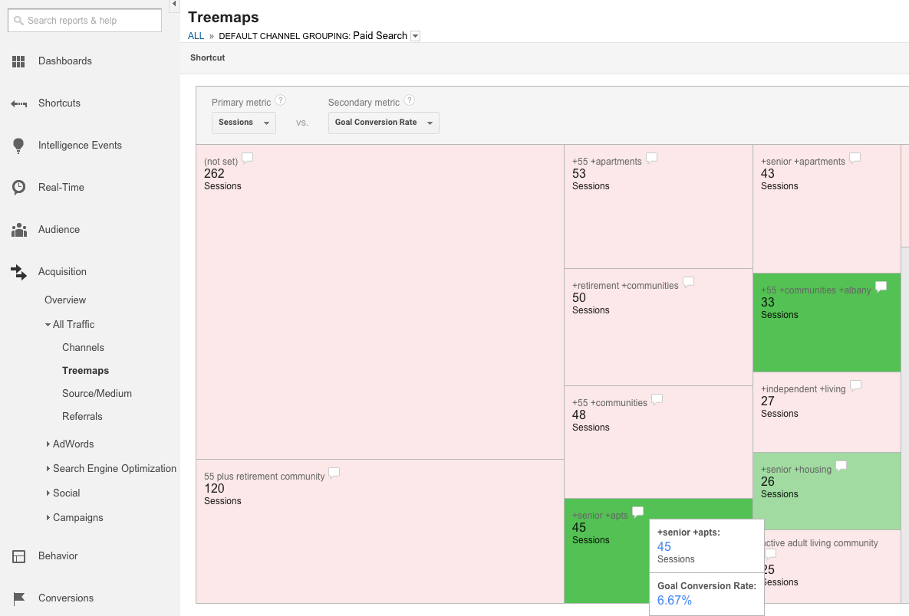Viewport: 909px width, 616px height.
Task: Click the 6.67% goal conversion rate link
Action: coord(673,601)
